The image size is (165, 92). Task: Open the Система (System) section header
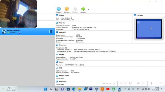coord(62,23)
